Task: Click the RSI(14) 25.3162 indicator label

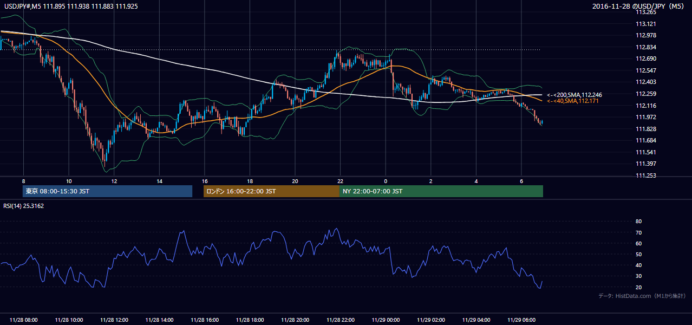Action: point(24,206)
